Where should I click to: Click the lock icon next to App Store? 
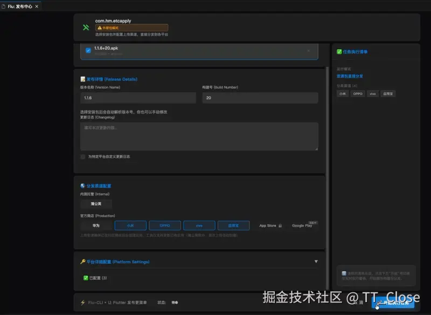(280, 225)
